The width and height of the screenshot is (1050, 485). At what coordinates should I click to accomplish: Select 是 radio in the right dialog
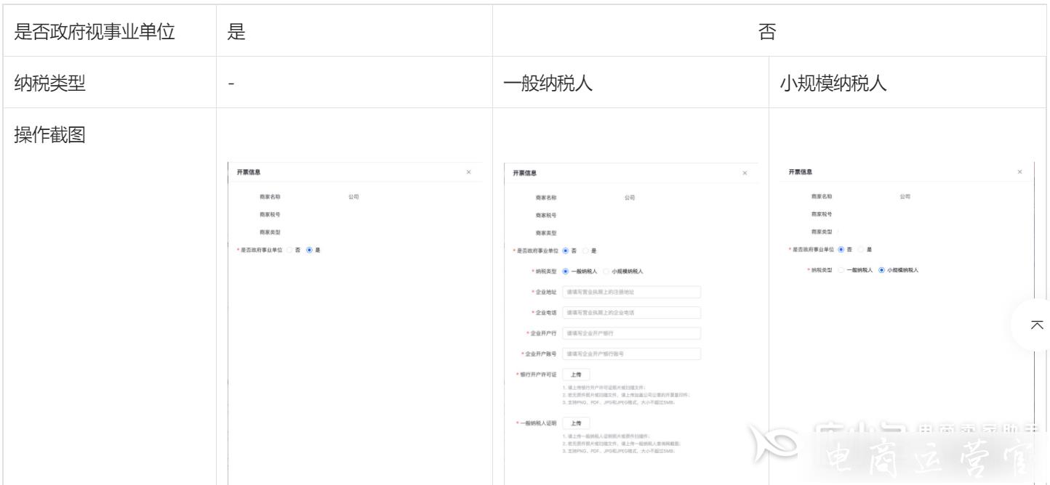click(x=861, y=250)
